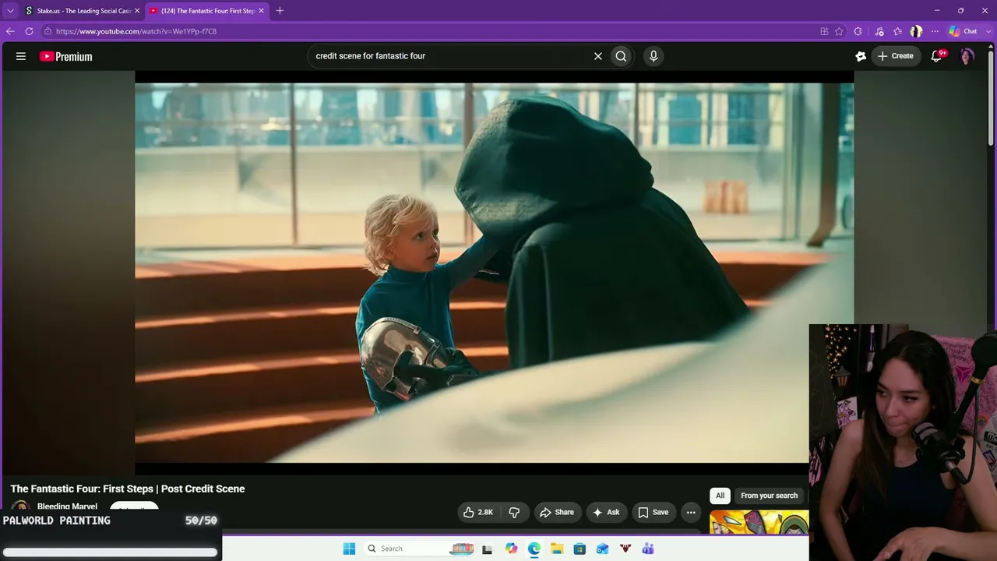Click the video player frame
Image resolution: width=997 pixels, height=561 pixels.
(x=494, y=273)
